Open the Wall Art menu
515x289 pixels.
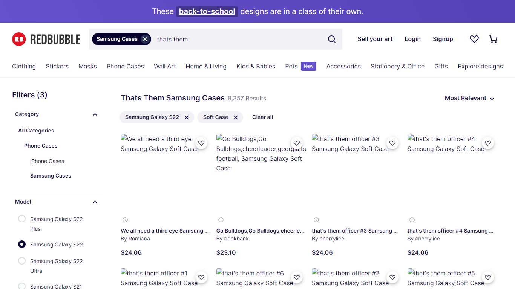(165, 66)
